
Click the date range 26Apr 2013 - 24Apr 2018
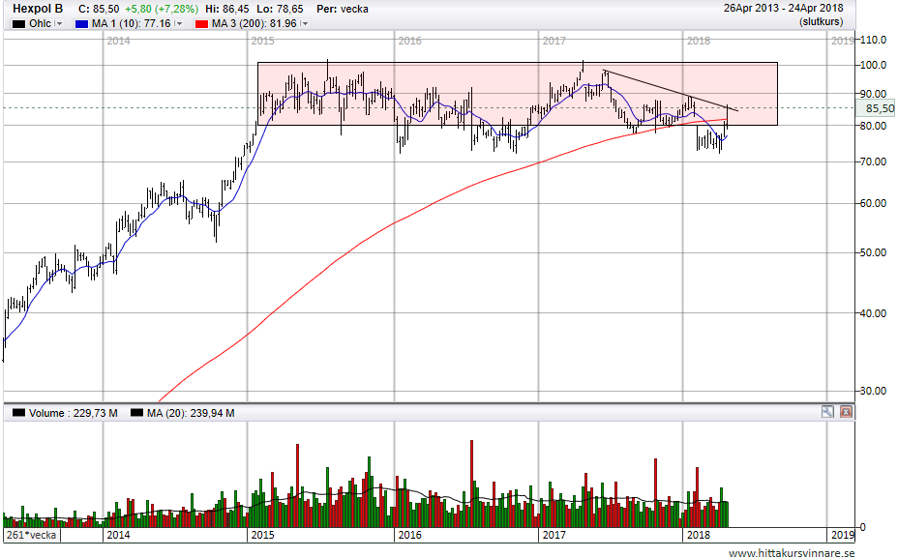click(784, 8)
